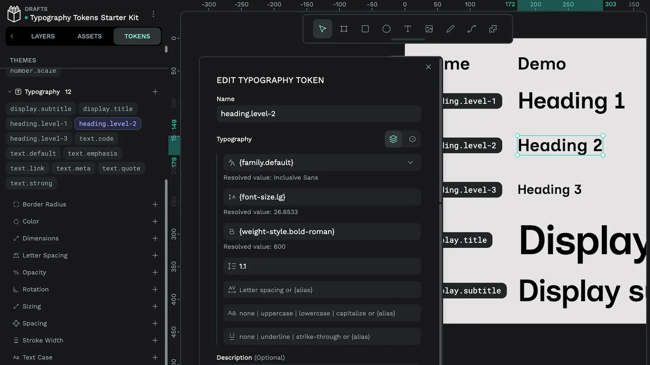Screen dimensions: 650x365
Task: Click inside the token Name input field
Action: (x=318, y=113)
